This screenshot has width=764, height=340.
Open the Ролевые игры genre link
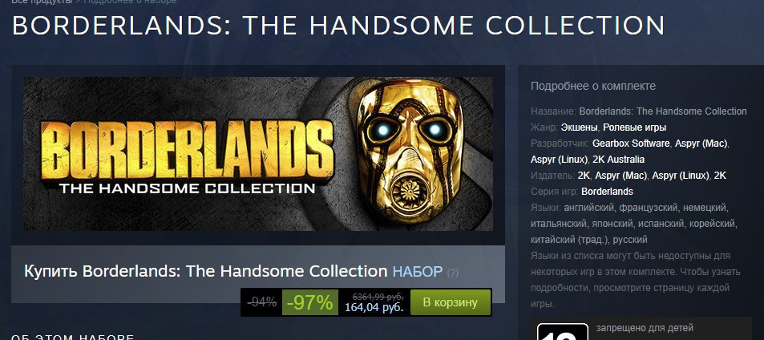(x=634, y=127)
